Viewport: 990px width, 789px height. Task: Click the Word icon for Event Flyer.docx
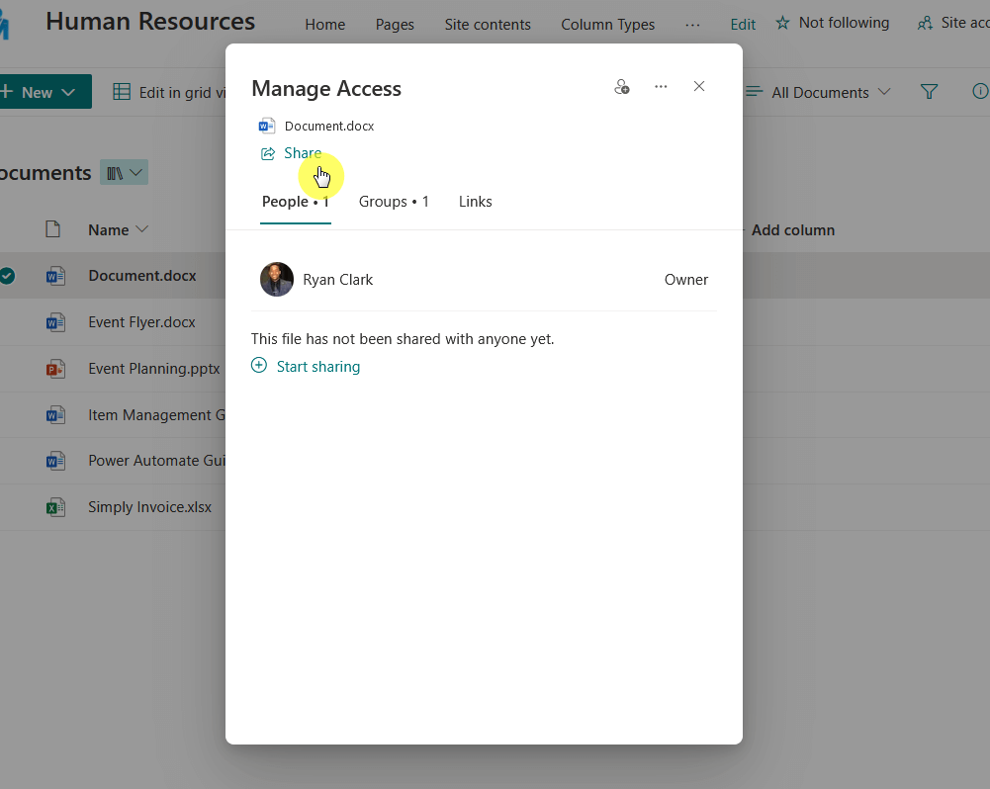55,322
